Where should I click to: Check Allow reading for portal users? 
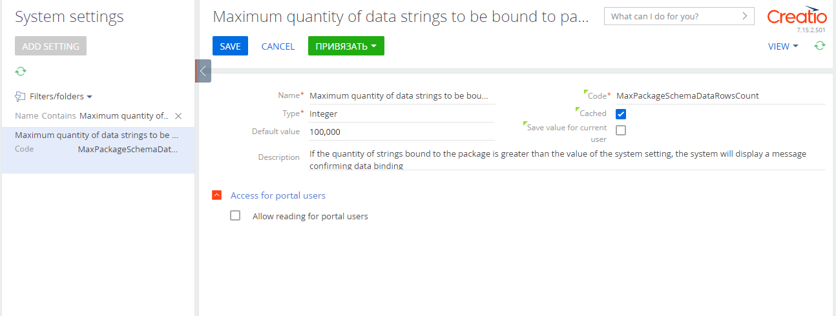(x=235, y=216)
